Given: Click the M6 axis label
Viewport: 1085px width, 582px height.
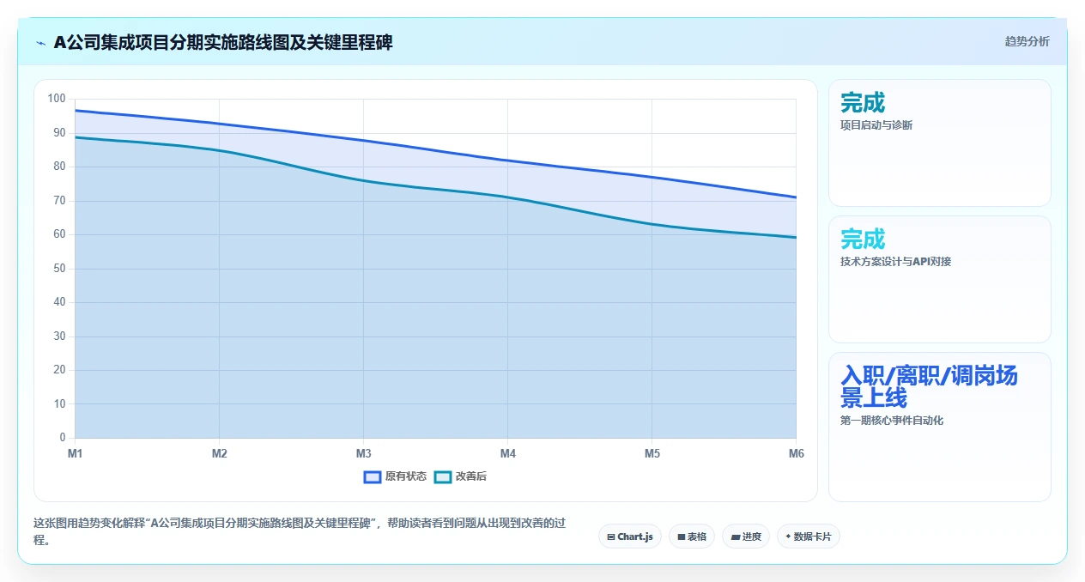Looking at the screenshot, I should point(796,453).
